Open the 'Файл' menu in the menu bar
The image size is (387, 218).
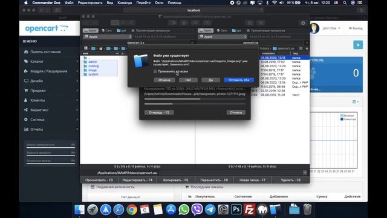(x=69, y=2)
